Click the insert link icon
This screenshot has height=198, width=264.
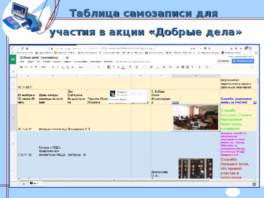pyautogui.click(x=178, y=67)
